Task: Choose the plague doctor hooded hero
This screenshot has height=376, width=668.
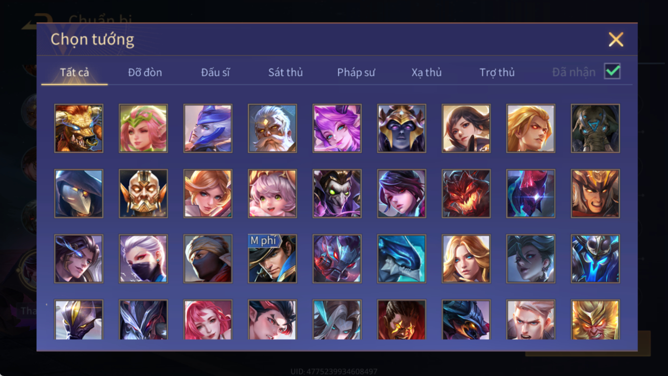Action: 79,193
